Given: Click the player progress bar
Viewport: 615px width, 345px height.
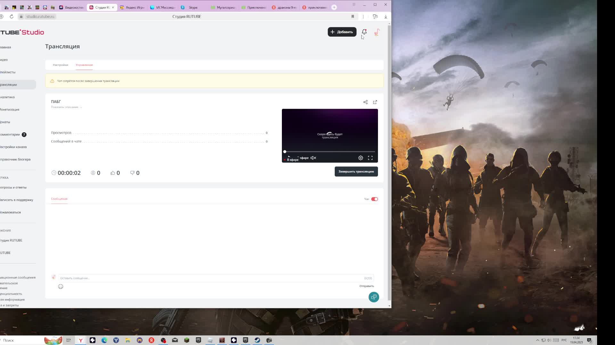Looking at the screenshot, I should click(x=330, y=152).
